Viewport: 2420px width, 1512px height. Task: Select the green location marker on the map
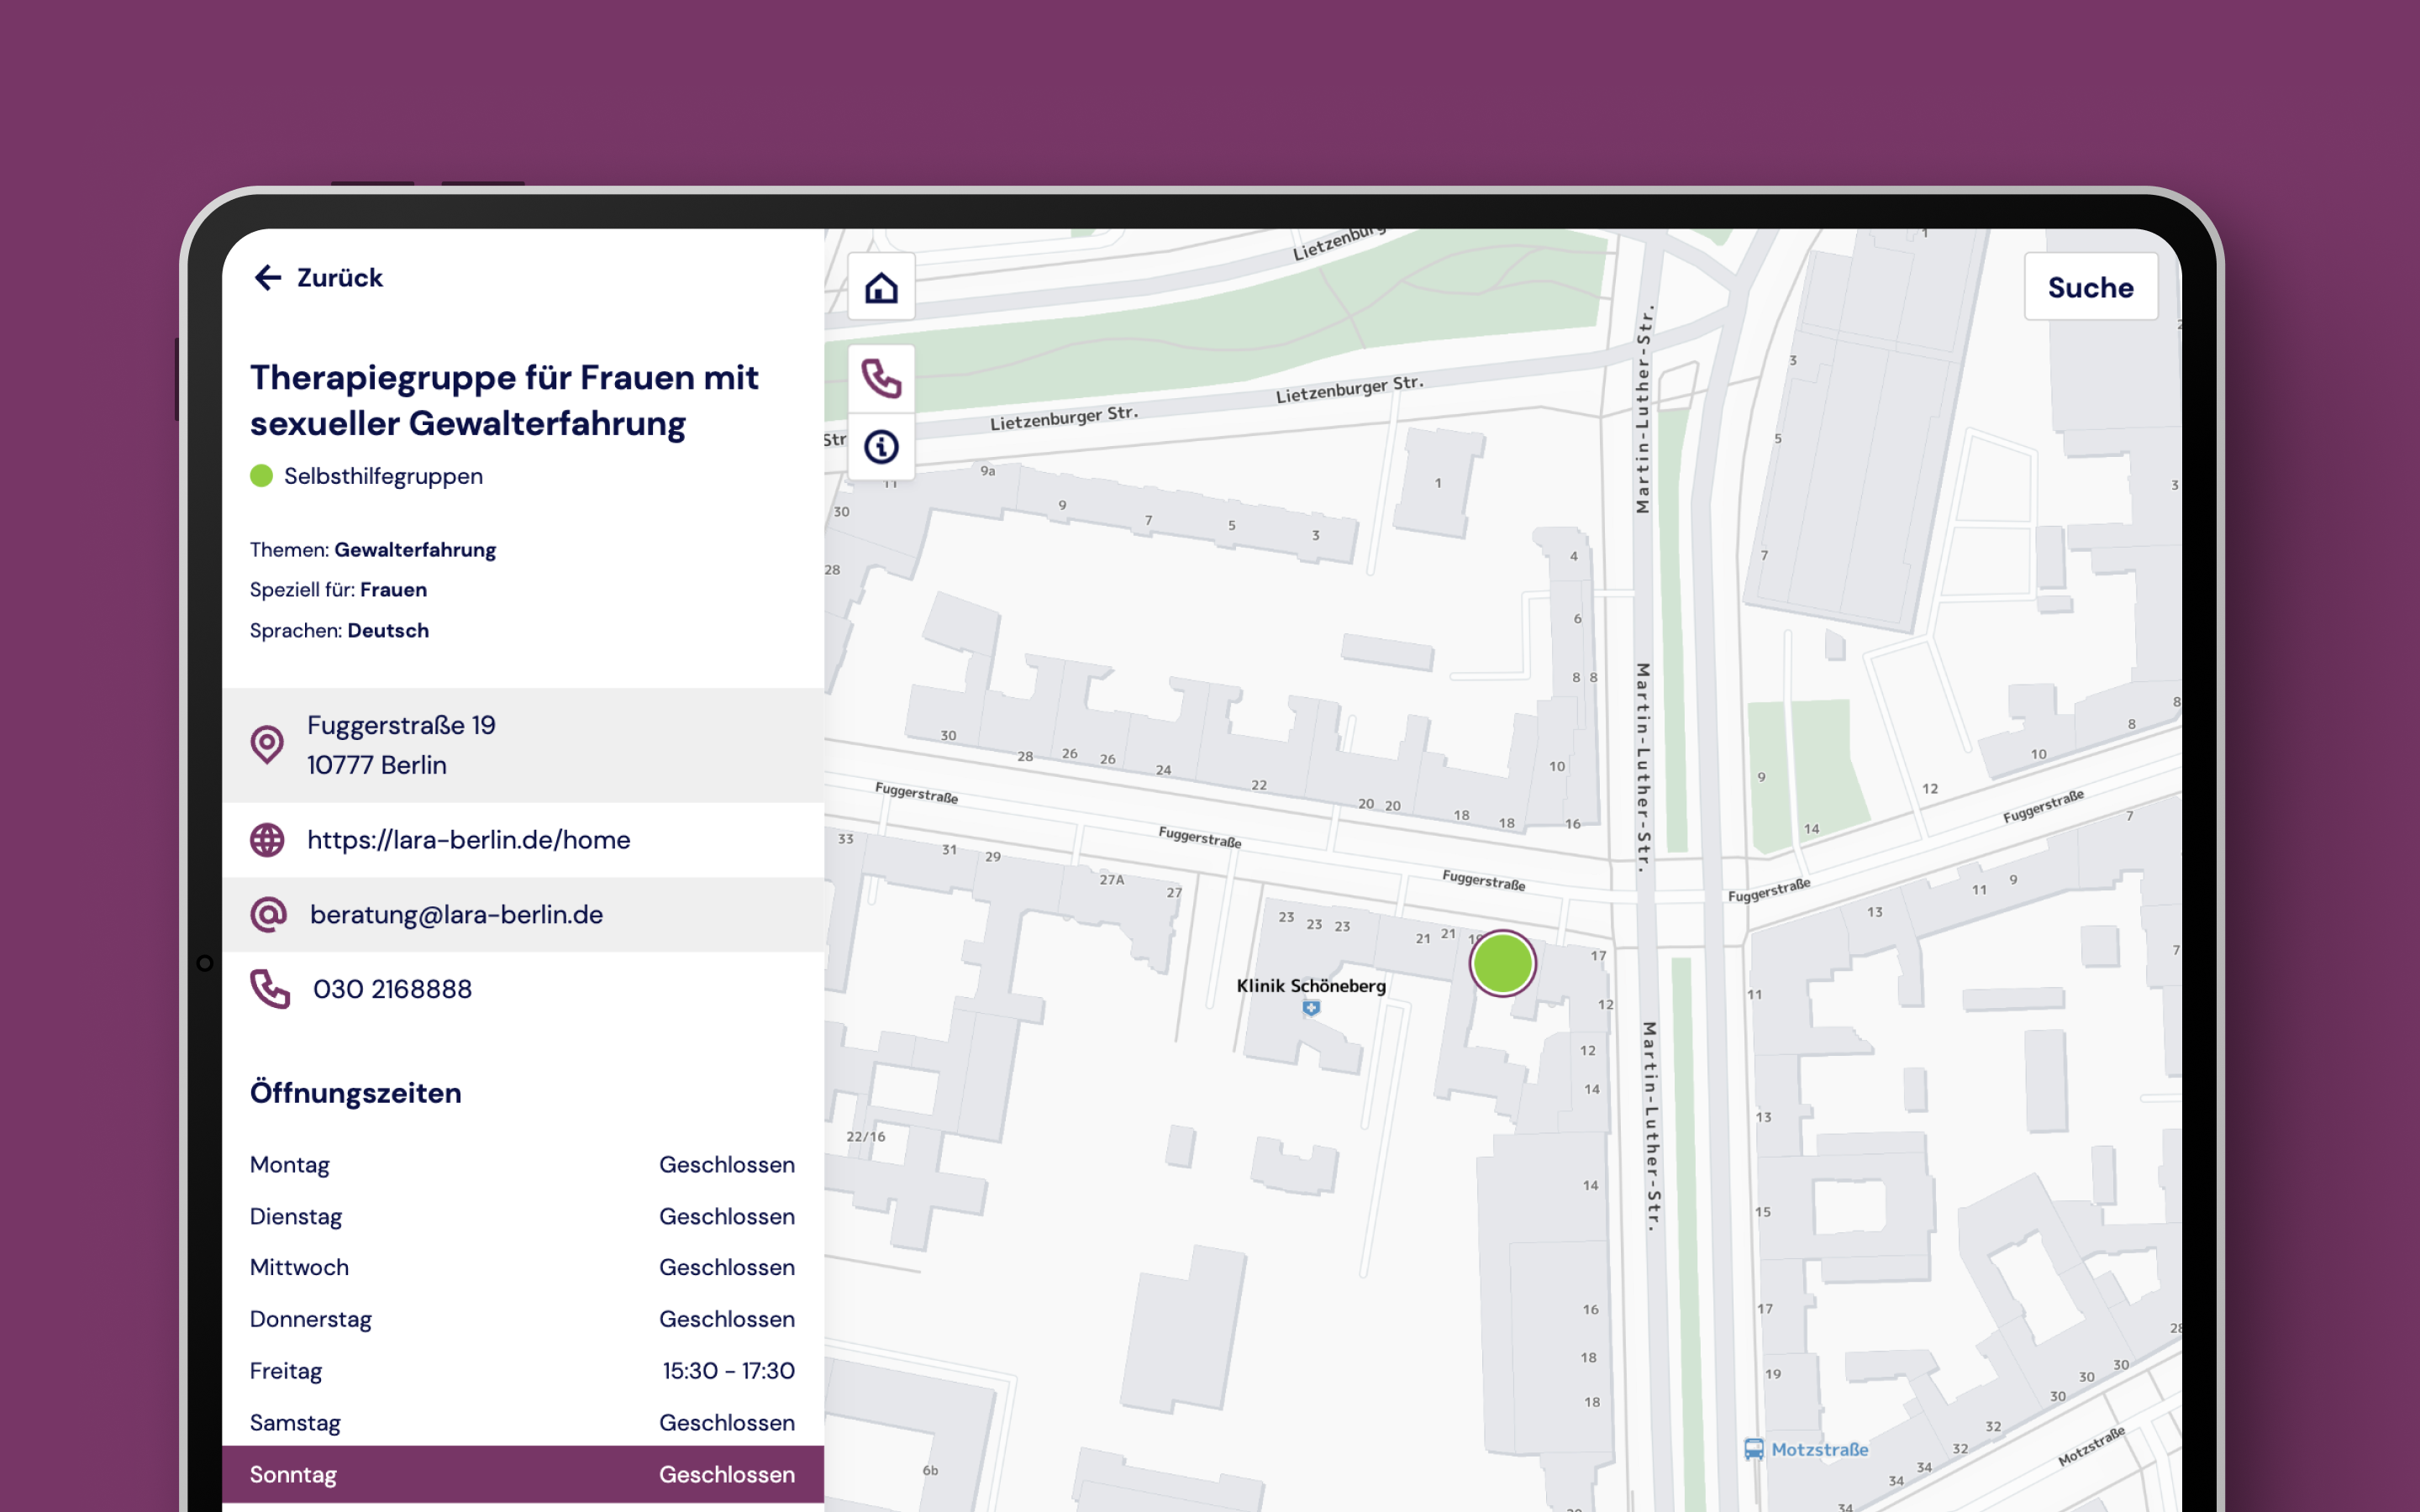[1502, 963]
